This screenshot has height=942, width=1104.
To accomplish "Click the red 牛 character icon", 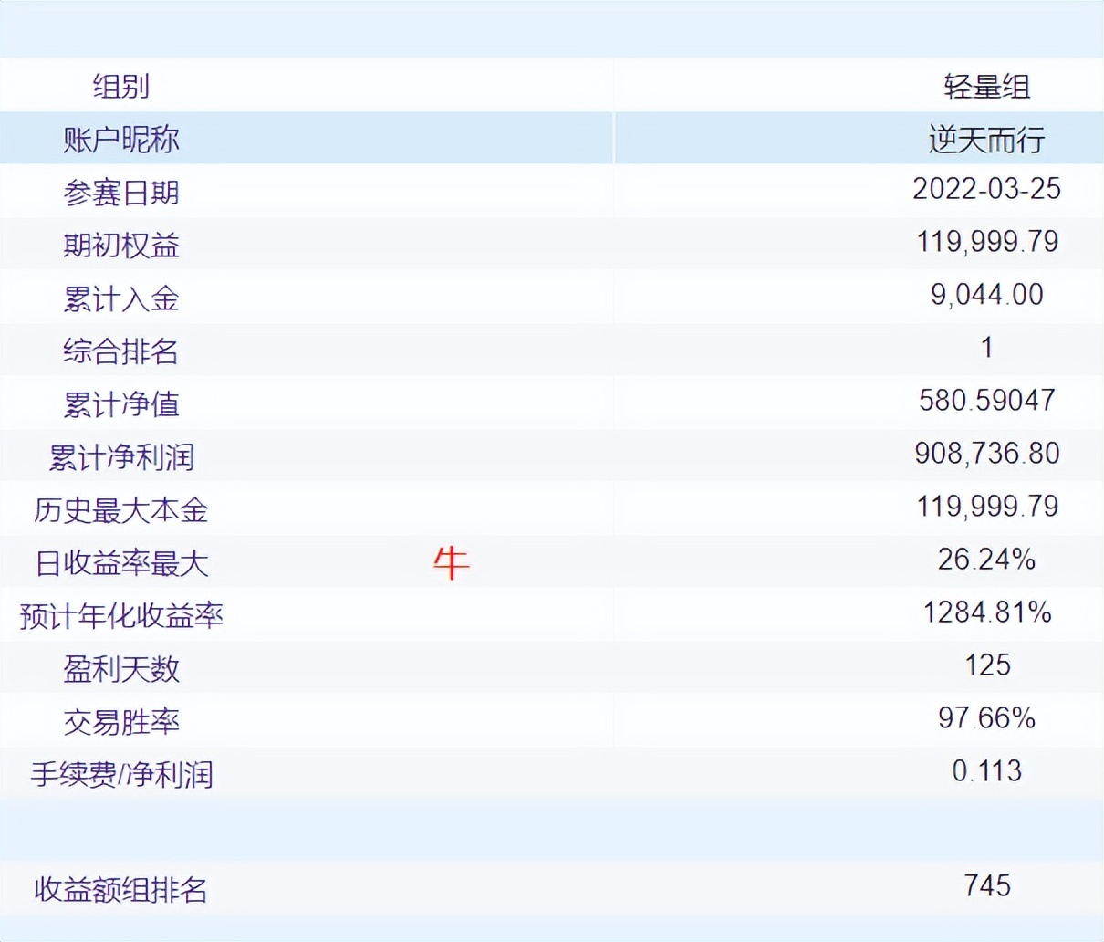I will tap(451, 562).
